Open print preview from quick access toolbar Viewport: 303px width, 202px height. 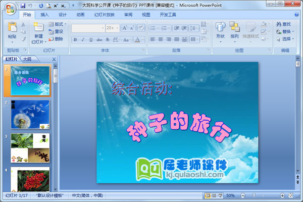coord(48,6)
